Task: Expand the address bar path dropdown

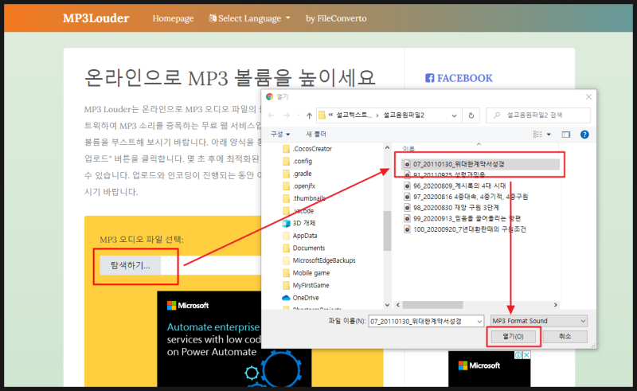Action: click(454, 115)
